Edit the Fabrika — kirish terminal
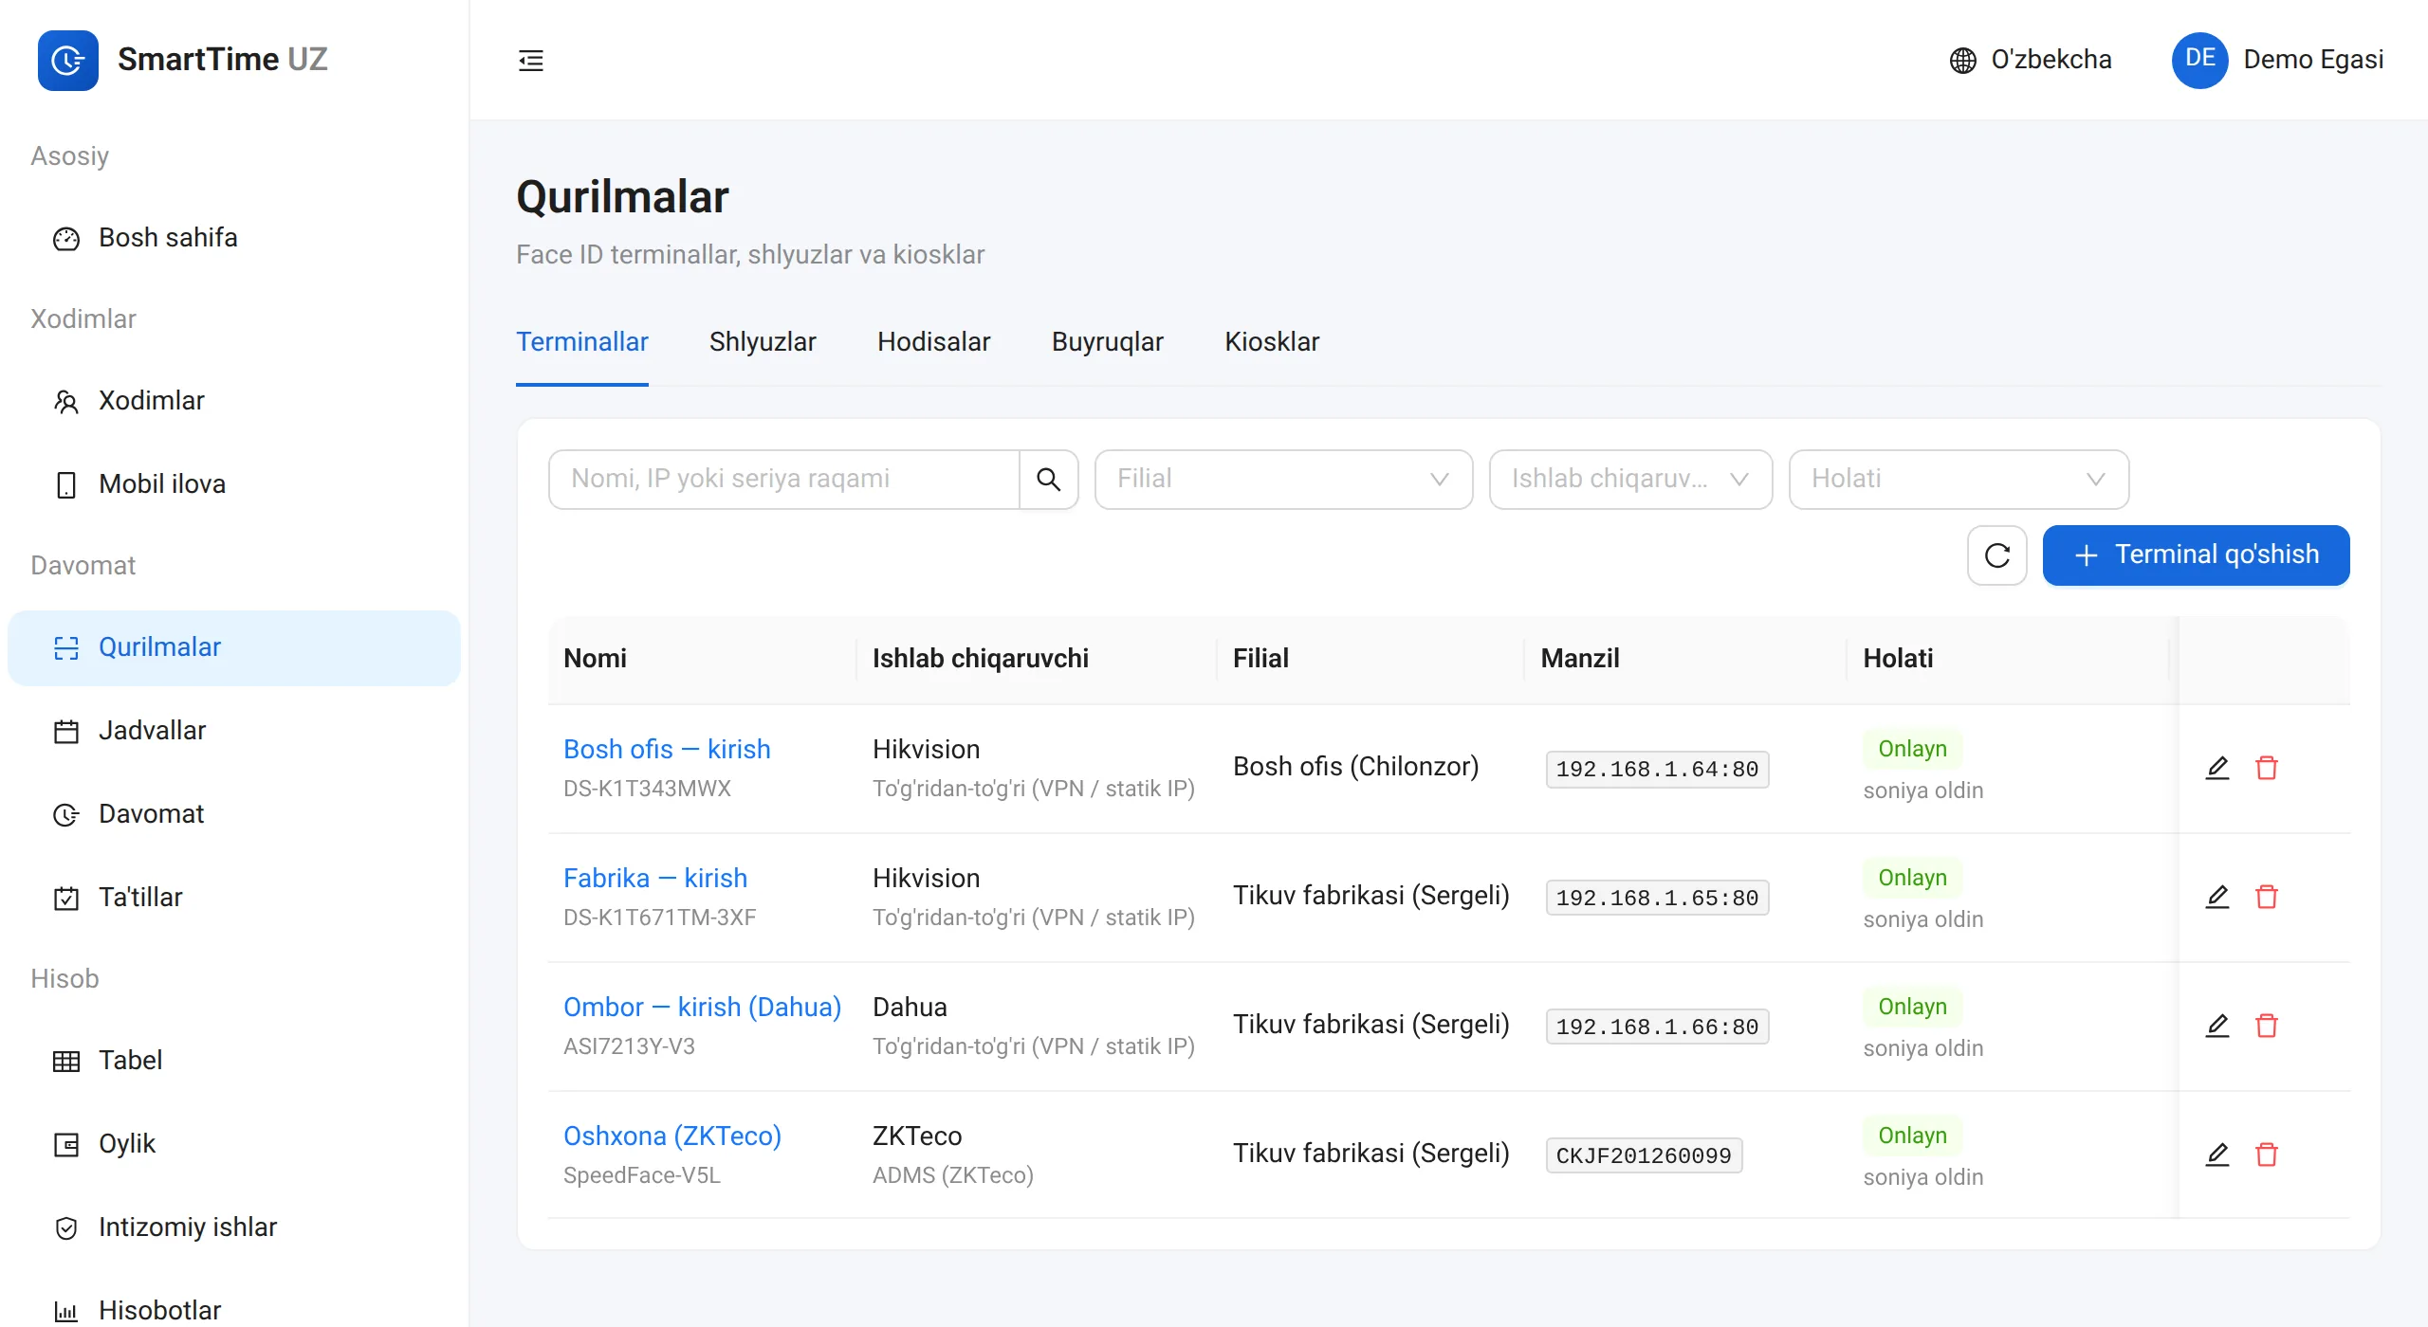 click(2216, 897)
